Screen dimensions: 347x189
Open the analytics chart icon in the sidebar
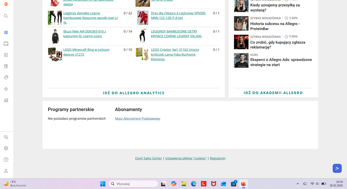[x=6, y=100]
